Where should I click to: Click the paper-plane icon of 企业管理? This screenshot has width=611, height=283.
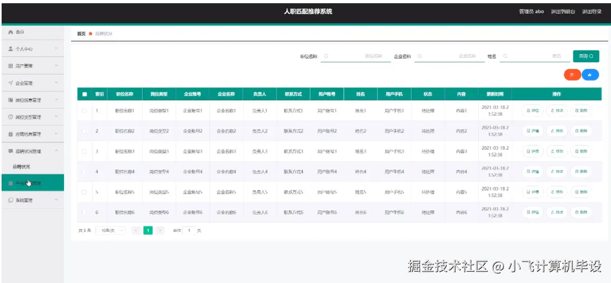pos(11,83)
